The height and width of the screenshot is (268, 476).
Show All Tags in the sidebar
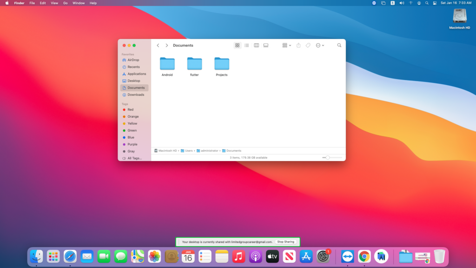point(134,158)
